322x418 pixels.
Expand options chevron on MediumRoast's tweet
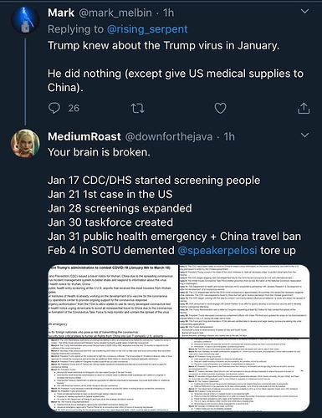pos(305,135)
